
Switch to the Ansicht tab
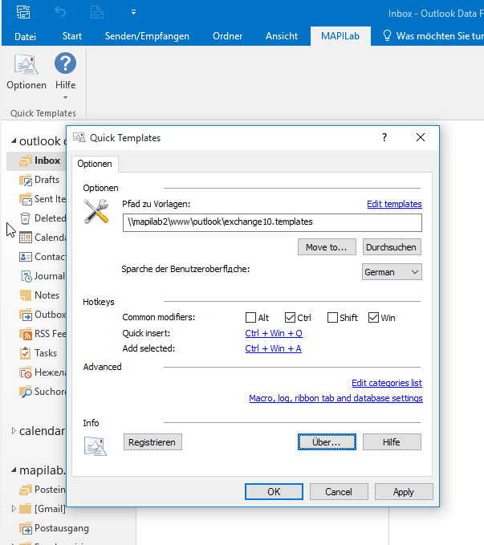tap(282, 36)
